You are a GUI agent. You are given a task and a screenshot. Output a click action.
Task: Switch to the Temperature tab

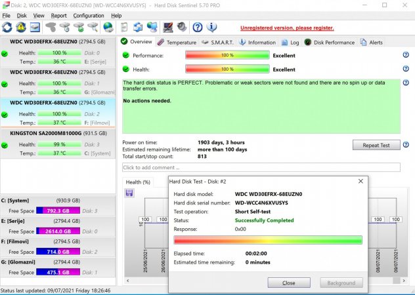click(177, 43)
